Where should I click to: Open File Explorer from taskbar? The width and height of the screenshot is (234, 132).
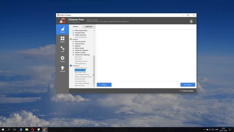(27, 129)
